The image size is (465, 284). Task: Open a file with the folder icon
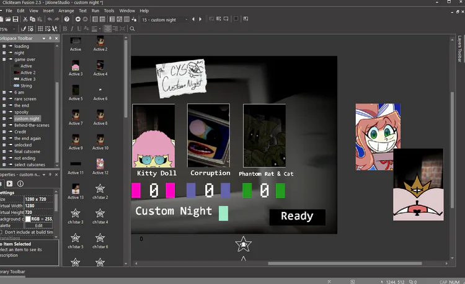click(8, 19)
